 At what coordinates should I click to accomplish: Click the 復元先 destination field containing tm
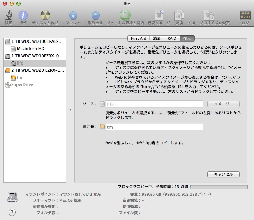click(154, 127)
